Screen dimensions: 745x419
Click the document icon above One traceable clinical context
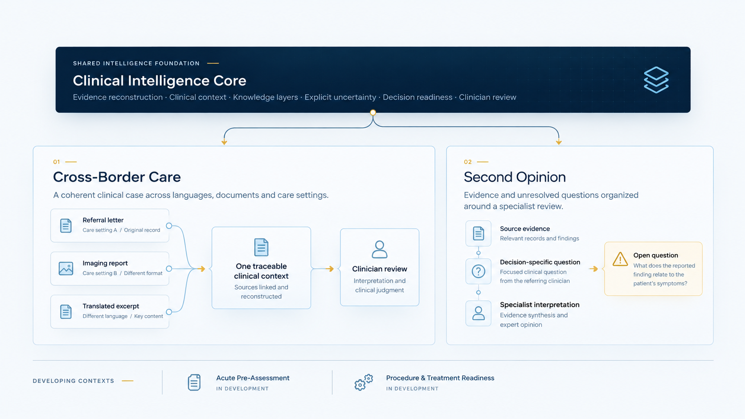click(261, 247)
